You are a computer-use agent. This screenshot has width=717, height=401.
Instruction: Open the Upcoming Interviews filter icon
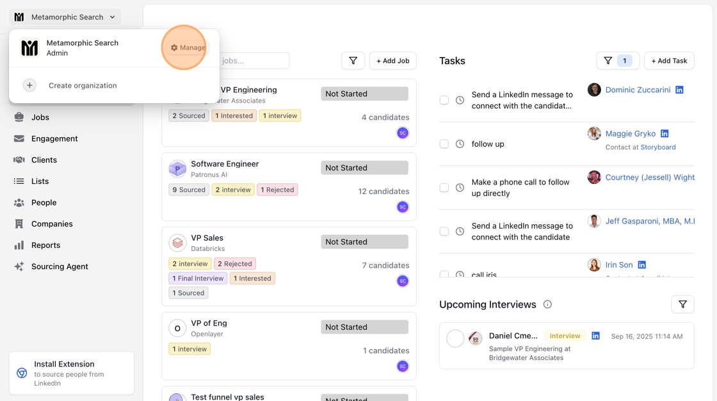[x=682, y=304]
